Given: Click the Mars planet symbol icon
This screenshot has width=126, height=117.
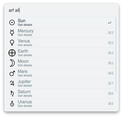Looking at the screenshot, I should tap(12, 73).
